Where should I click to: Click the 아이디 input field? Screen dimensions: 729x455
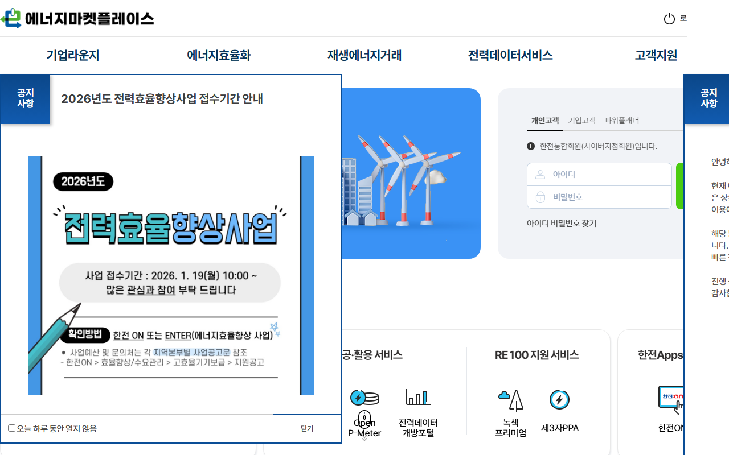click(598, 174)
